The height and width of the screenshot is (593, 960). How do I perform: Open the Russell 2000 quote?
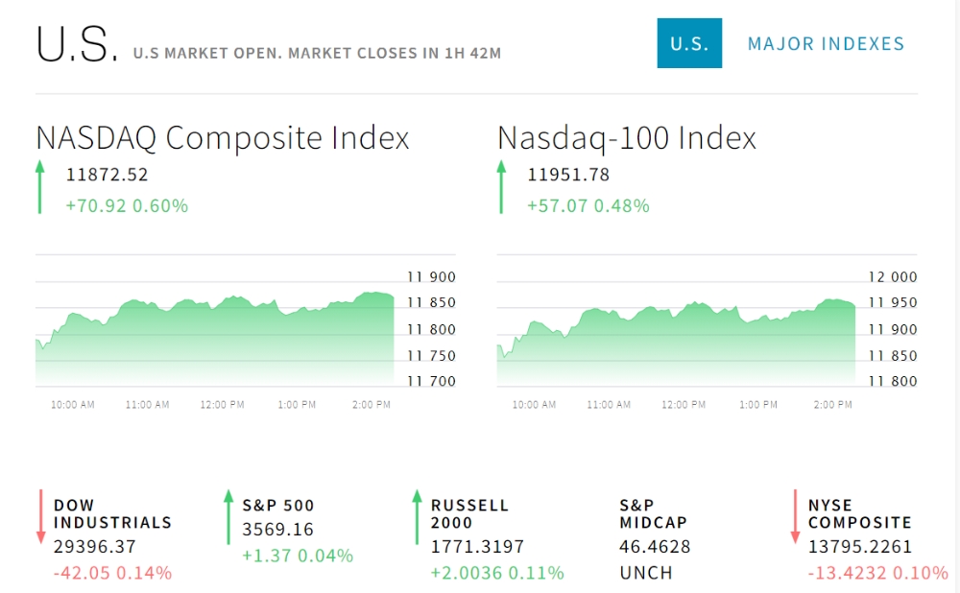tap(470, 513)
